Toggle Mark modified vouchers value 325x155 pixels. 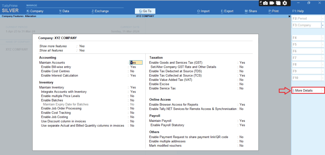click(242, 146)
